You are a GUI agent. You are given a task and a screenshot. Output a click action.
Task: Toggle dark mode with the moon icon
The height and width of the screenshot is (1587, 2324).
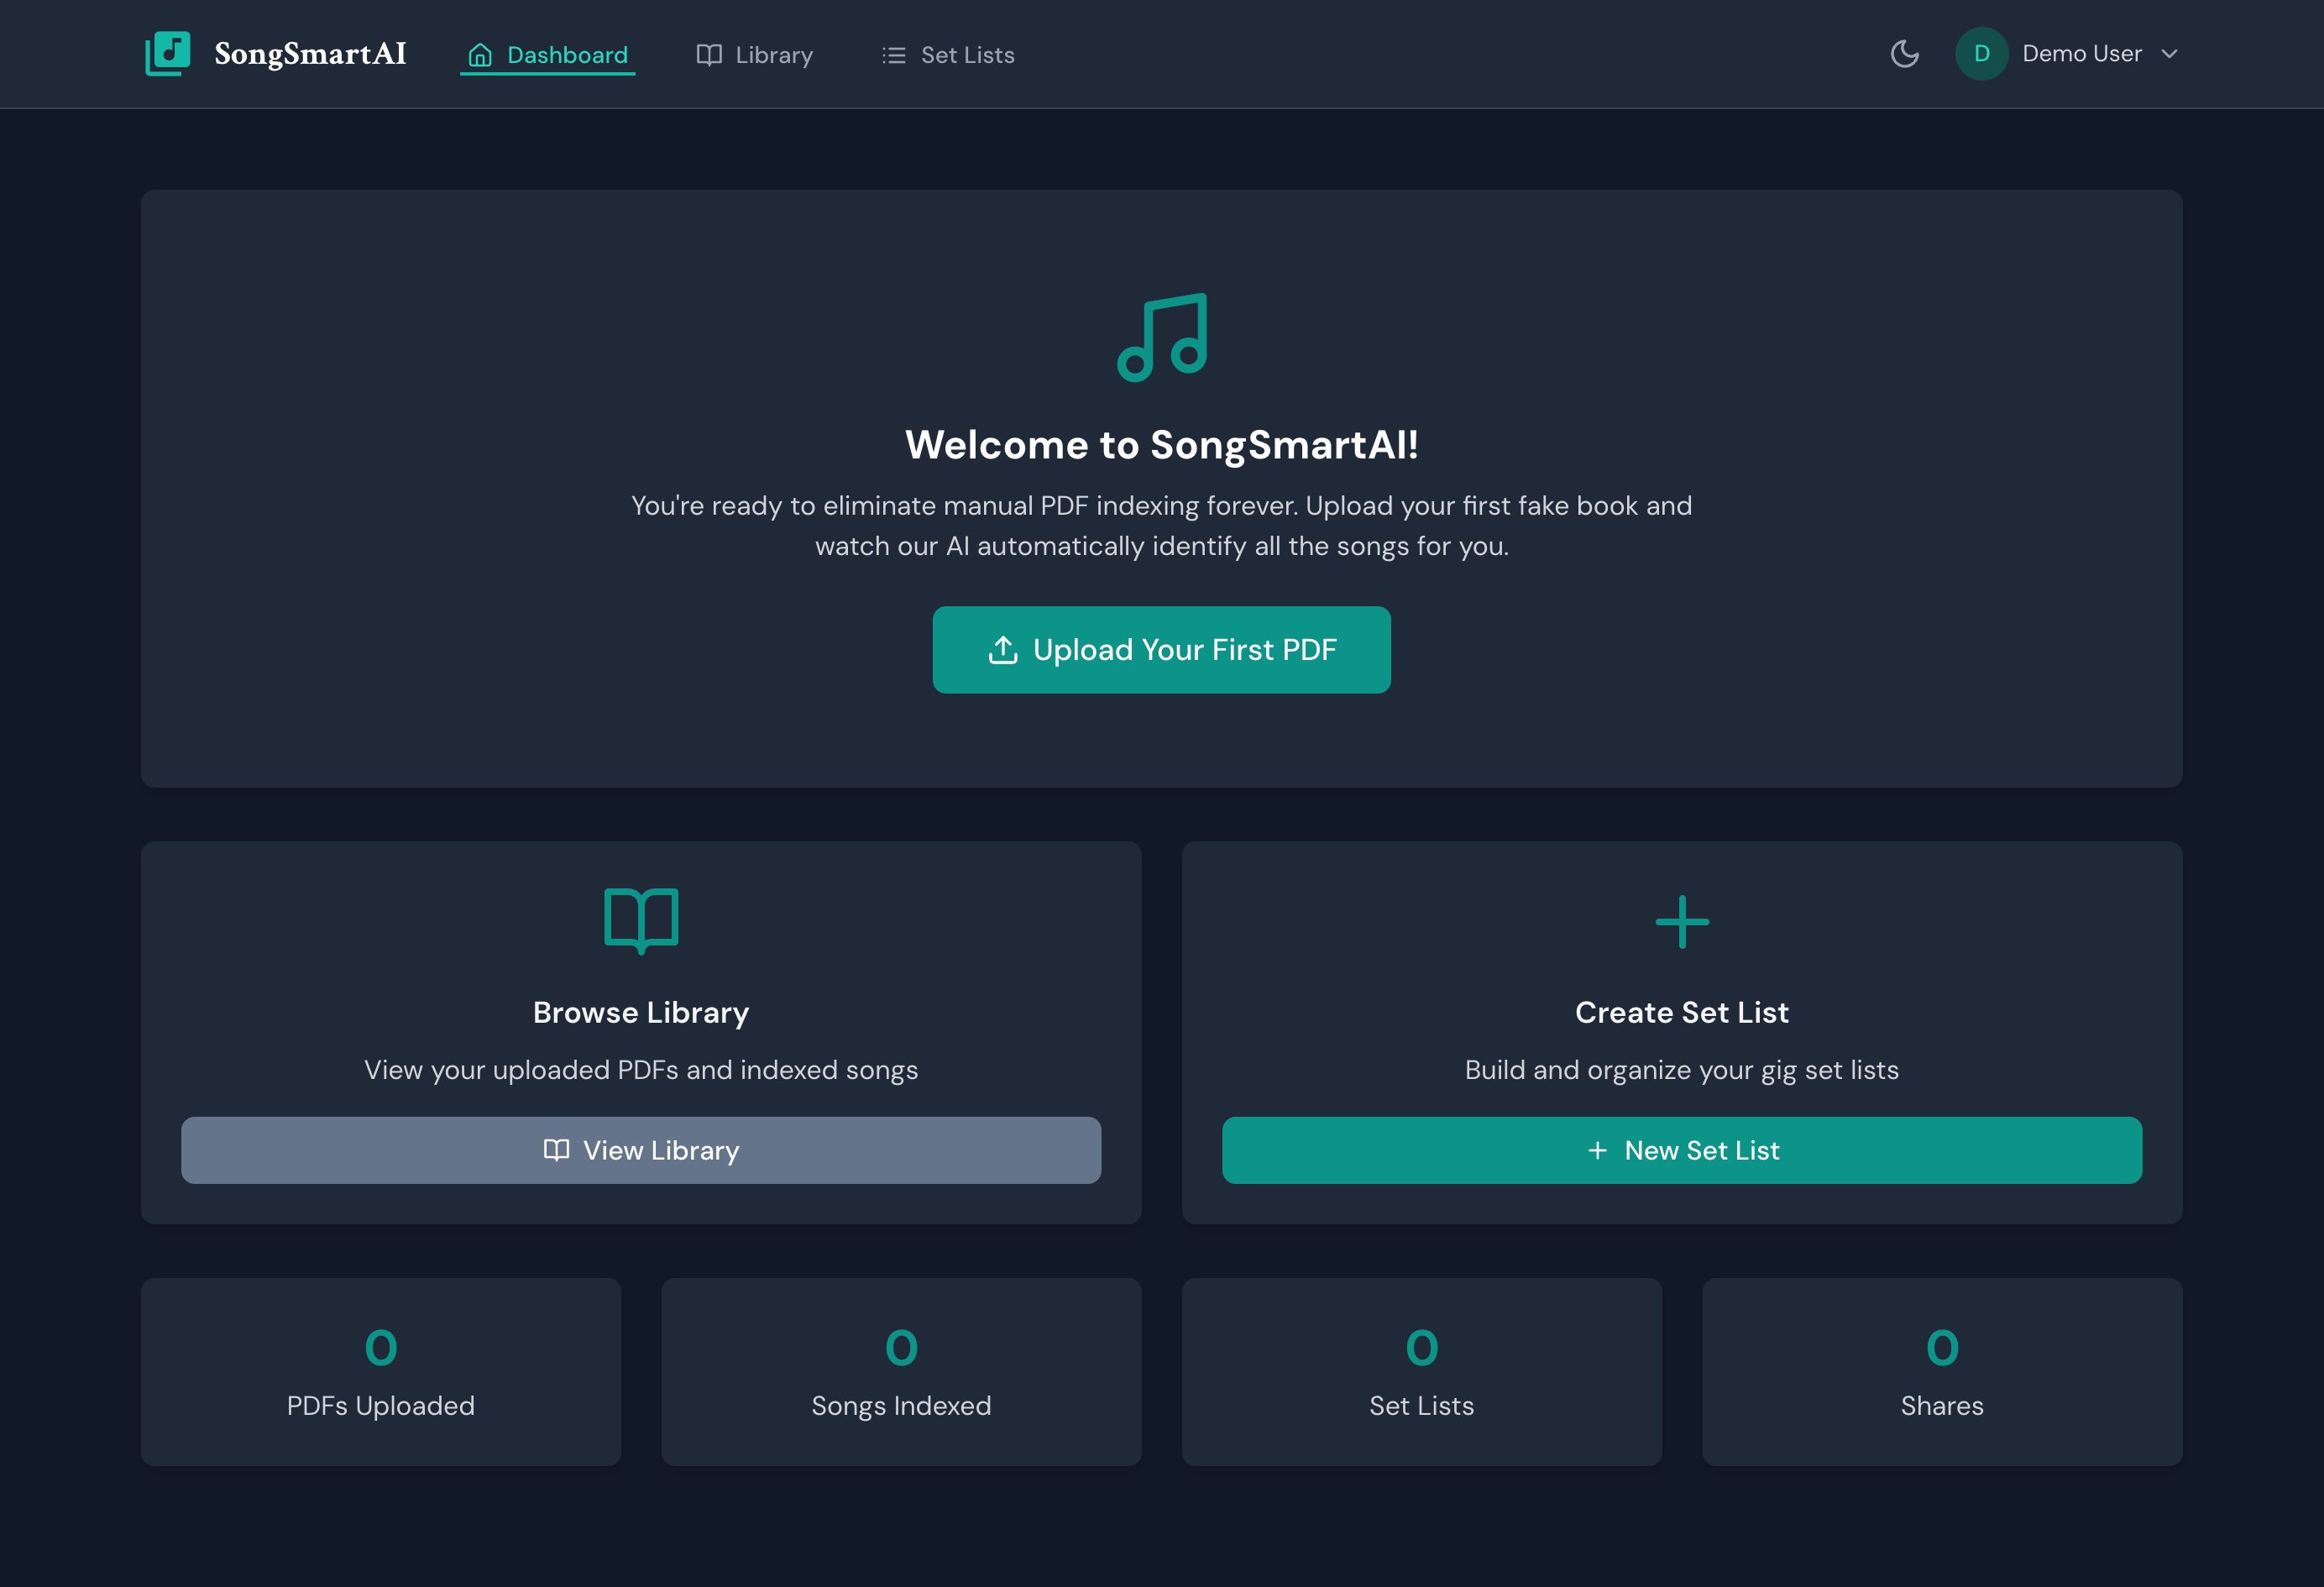pos(1904,54)
